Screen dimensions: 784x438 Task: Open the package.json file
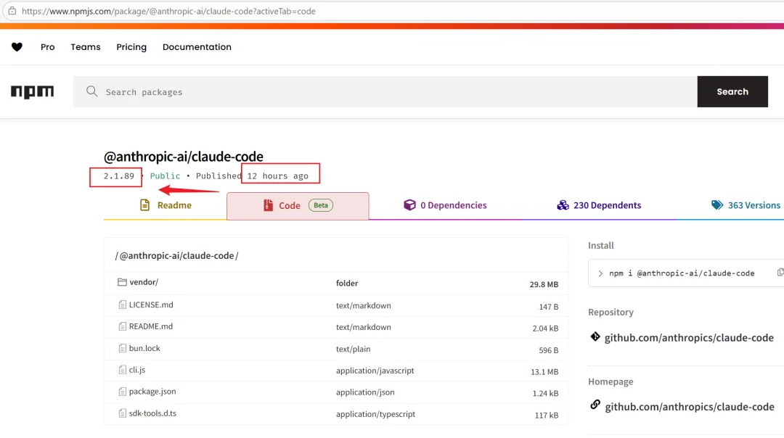(x=152, y=392)
